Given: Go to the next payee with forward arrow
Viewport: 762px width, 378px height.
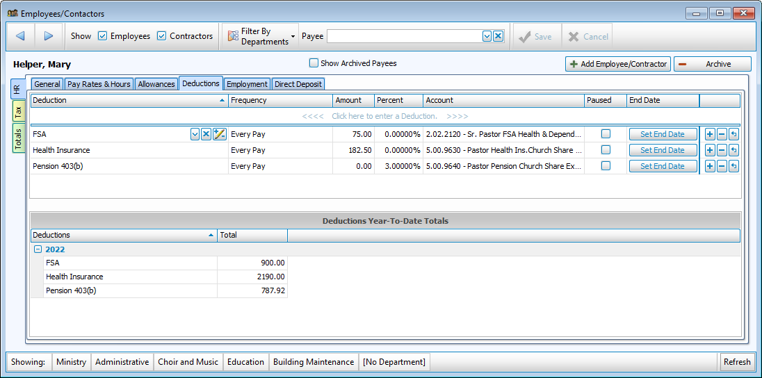Looking at the screenshot, I should click(49, 36).
